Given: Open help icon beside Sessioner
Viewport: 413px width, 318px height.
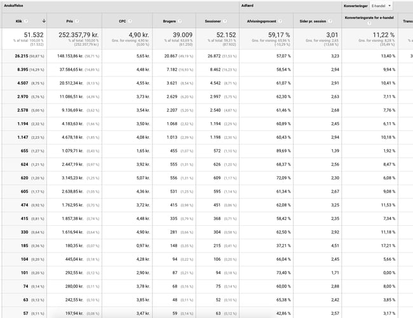Looking at the screenshot, I should coord(224,21).
